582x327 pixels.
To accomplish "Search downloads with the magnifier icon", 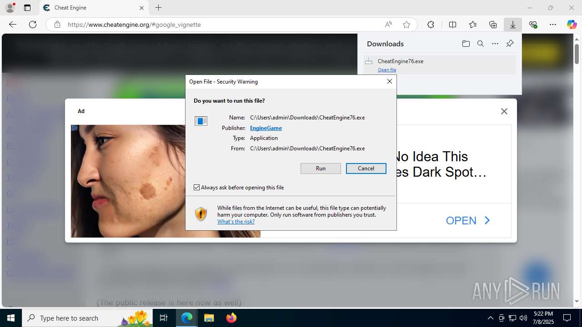I will tap(480, 44).
